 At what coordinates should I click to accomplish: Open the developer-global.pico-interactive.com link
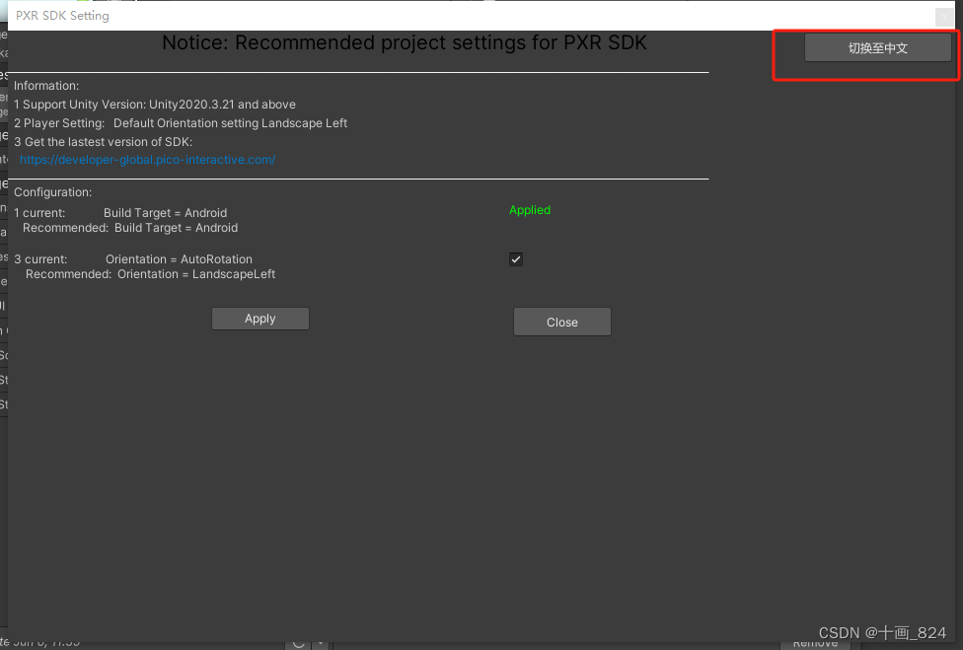pos(147,160)
